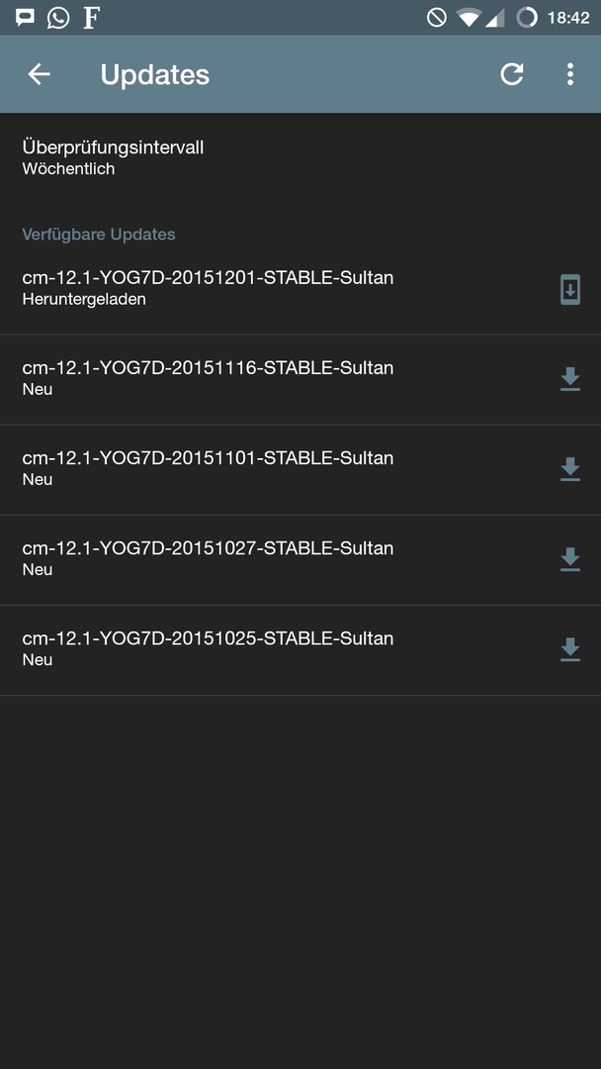Select cm-12.1-YOG7D-20151116 update entry
The width and height of the screenshot is (601, 1069).
(x=300, y=379)
